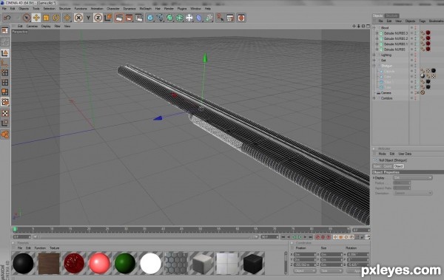The image size is (444, 280).
Task: Open the Display dropdown in Object Properties
Action: [413, 177]
